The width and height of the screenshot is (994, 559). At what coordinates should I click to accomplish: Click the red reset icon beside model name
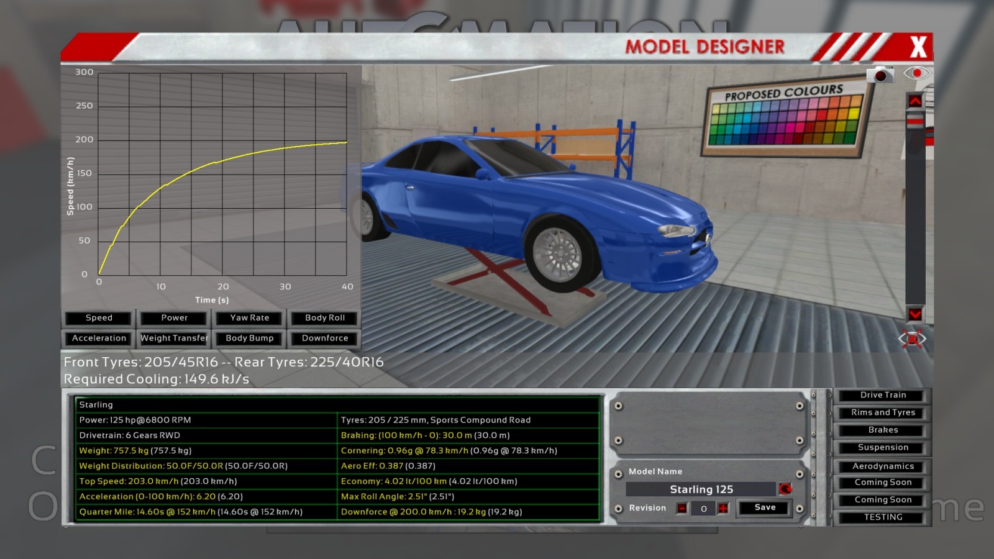tap(785, 489)
